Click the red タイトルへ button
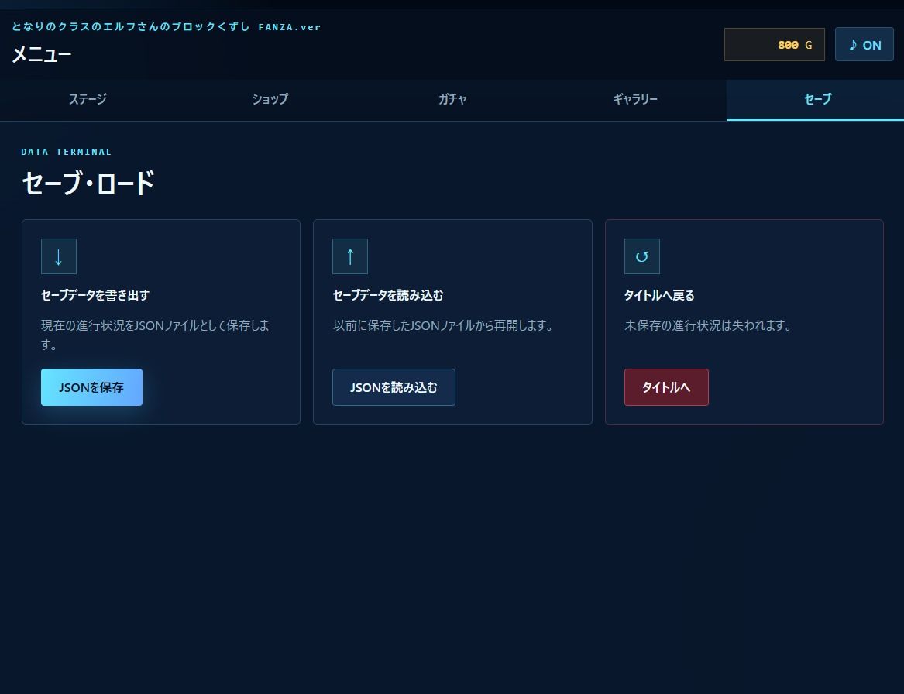Image resolution: width=904 pixels, height=694 pixels. pos(666,387)
